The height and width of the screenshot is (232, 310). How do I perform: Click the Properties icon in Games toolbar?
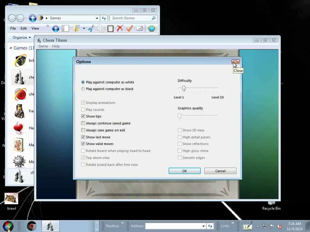coord(139,29)
